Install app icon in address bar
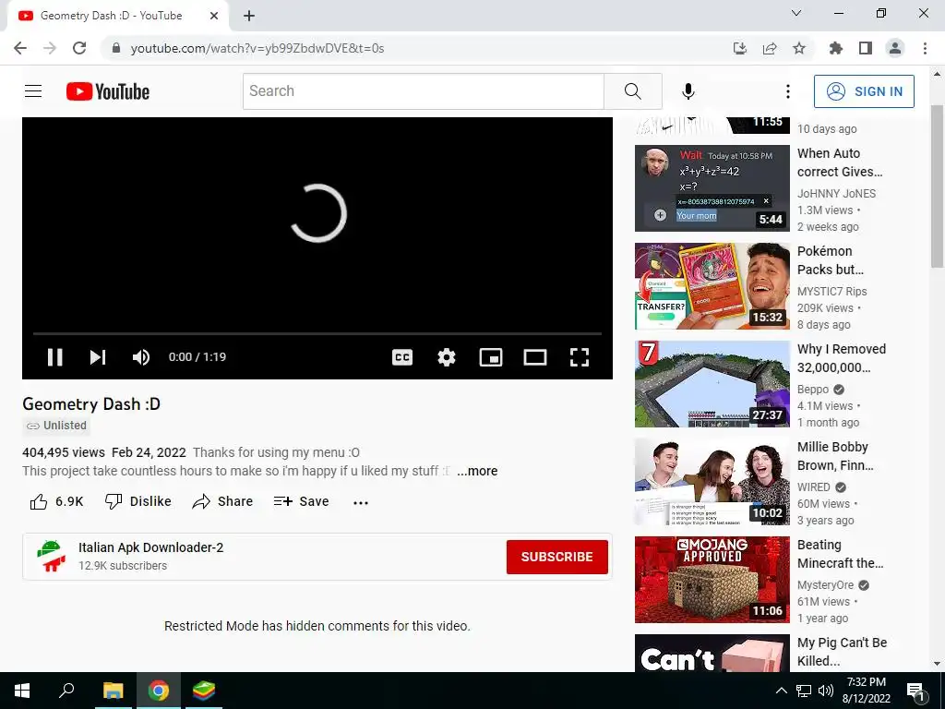 (x=740, y=48)
